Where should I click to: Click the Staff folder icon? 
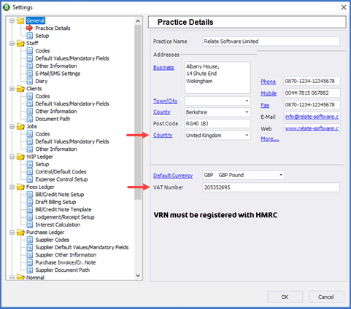[x=20, y=43]
